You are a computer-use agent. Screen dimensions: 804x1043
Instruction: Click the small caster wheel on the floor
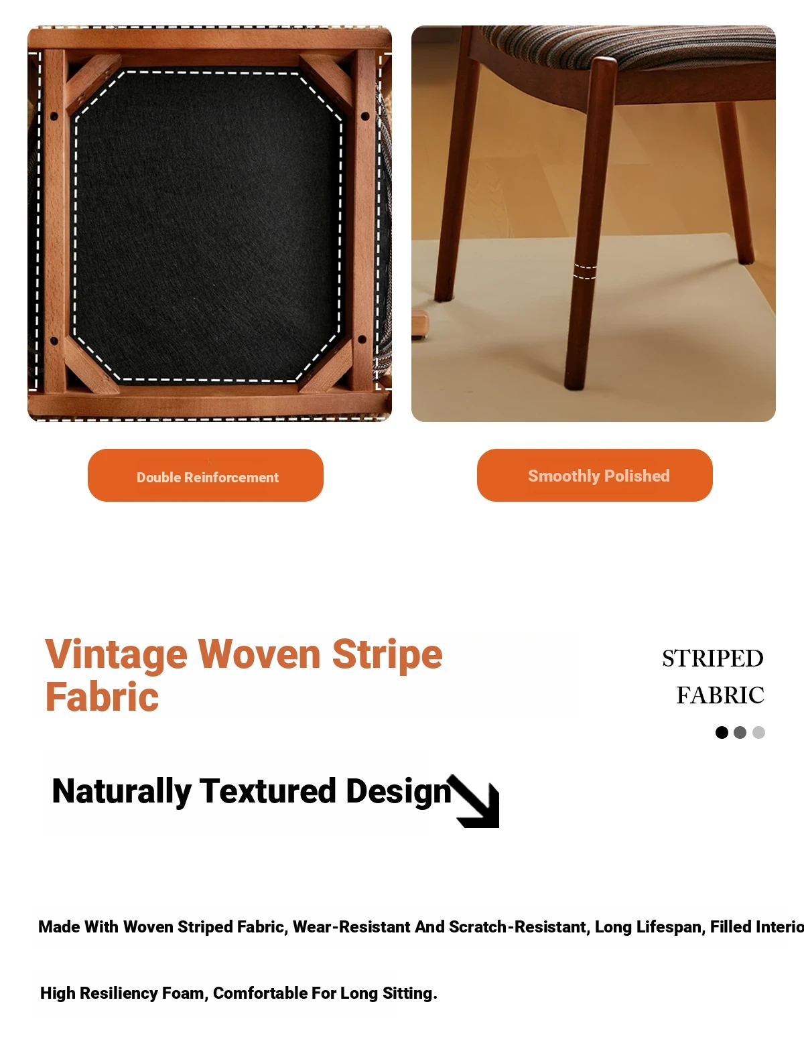(x=420, y=325)
